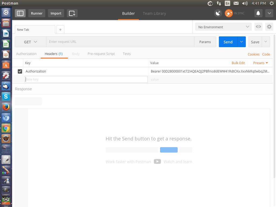Screen dimensions: 276x207
Task: Click the Bearer token value cell
Action: click(211, 71)
